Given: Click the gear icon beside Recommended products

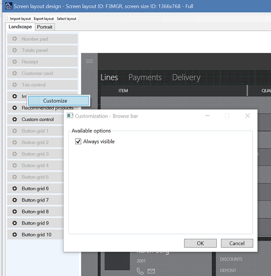Looking at the screenshot, I should pyautogui.click(x=15, y=108).
